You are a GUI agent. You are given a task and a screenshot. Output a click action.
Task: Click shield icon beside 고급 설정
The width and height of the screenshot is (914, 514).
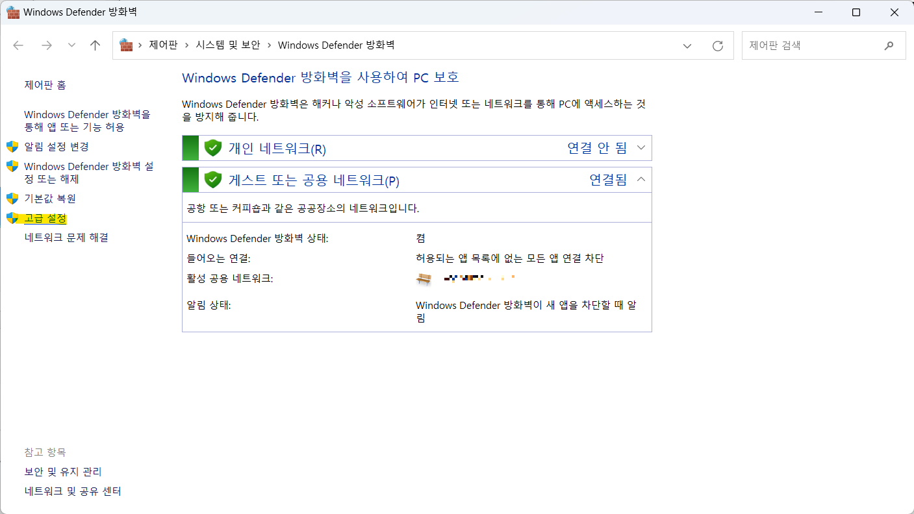tap(12, 218)
